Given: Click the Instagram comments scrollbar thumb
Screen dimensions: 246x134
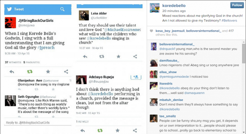Looking at the screenshot, I should 244,53.
